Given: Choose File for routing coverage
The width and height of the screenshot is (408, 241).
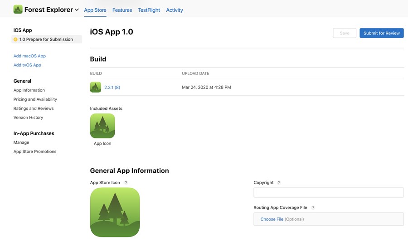Looking at the screenshot, I should [x=272, y=219].
